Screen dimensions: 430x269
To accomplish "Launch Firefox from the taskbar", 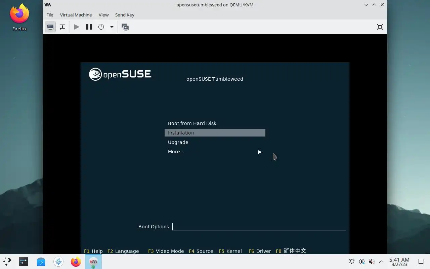I will click(76, 262).
